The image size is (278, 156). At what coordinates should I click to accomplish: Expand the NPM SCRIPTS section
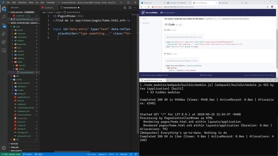click(24, 151)
